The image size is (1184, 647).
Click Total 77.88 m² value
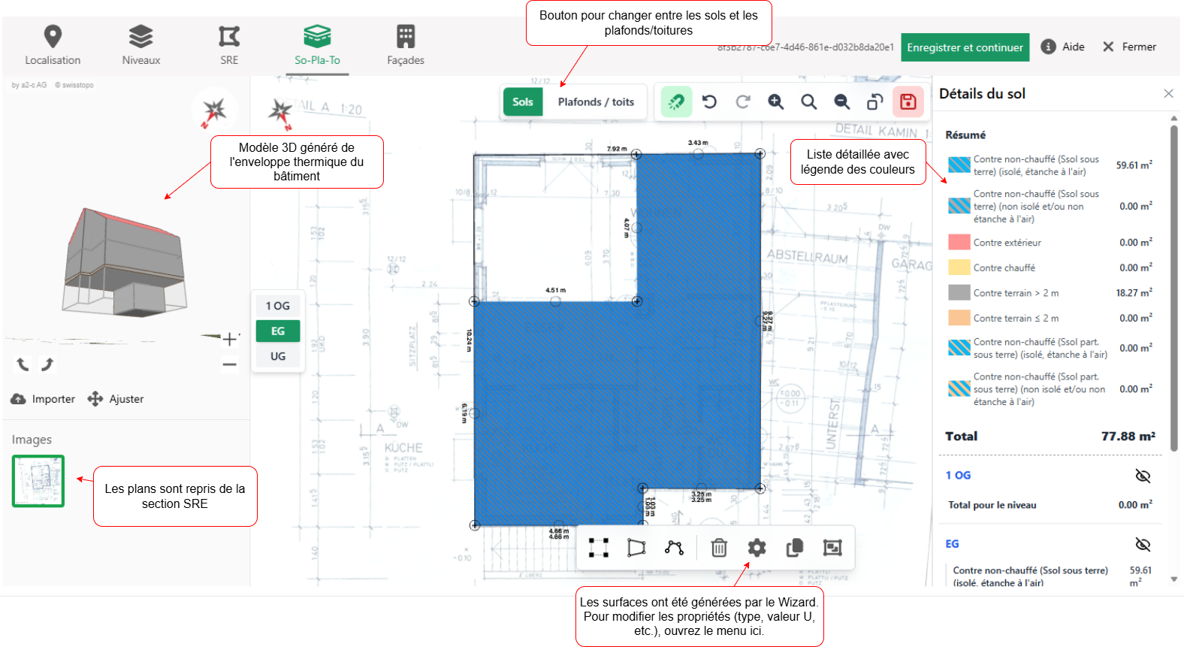[1128, 436]
